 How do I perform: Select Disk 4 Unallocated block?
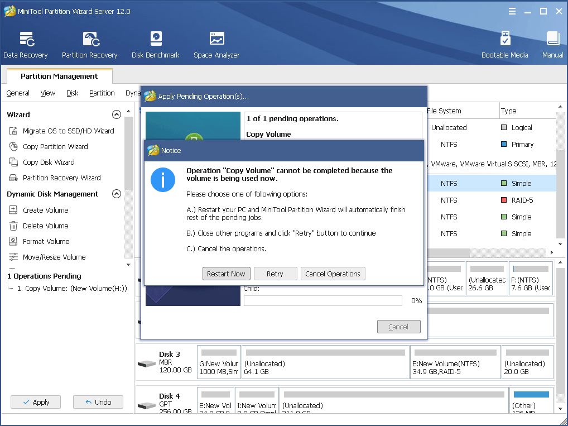[x=394, y=400]
